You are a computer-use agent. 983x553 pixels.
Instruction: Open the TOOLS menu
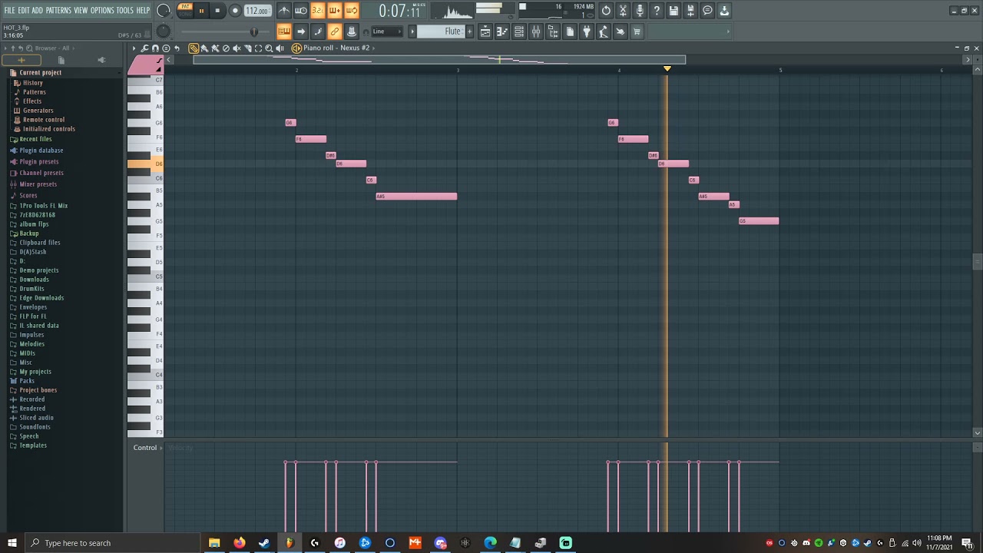pyautogui.click(x=124, y=11)
